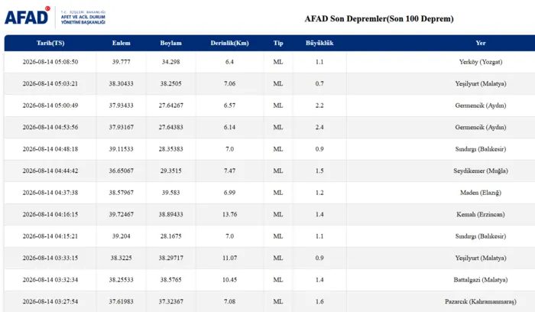This screenshot has width=535, height=312.
Task: Select date cell 2026-08-14 05:03:21
Action: [50, 83]
